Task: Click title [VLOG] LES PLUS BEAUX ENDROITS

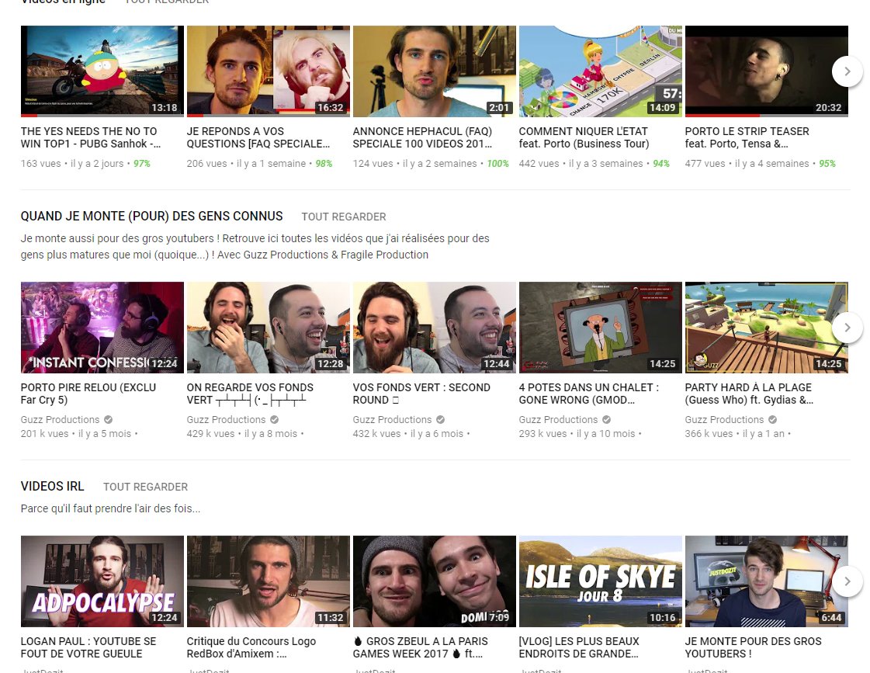Action: click(x=579, y=647)
